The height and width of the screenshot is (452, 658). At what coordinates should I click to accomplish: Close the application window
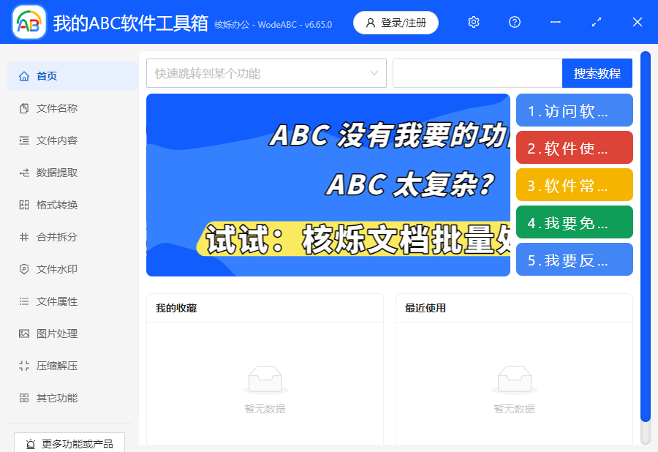click(638, 22)
